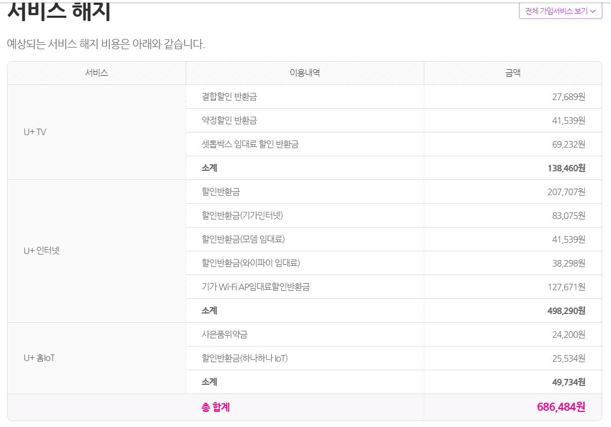Click the 할인반환금(모뎀 임대료) row label
This screenshot has height=427, width=611.
click(x=243, y=239)
